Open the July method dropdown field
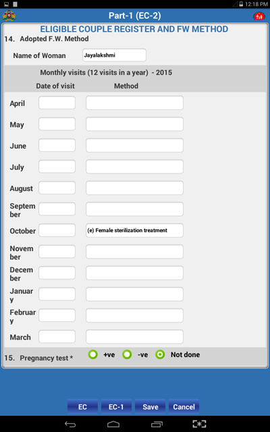270x432 pixels. 134,167
